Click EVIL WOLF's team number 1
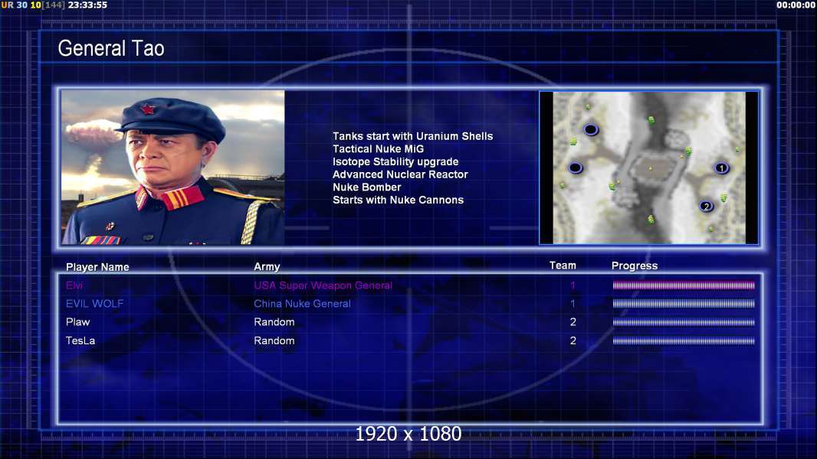817x459 pixels. point(573,304)
